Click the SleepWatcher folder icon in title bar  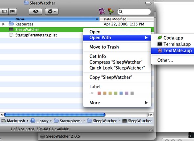pyautogui.click(x=26, y=3)
